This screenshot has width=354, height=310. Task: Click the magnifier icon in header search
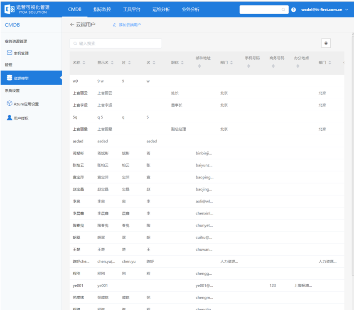point(283,10)
